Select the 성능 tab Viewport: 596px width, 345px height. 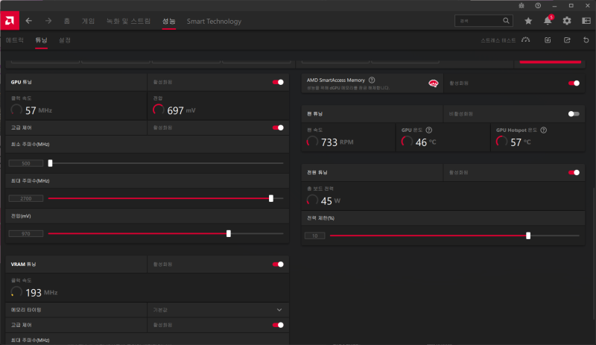[169, 22]
